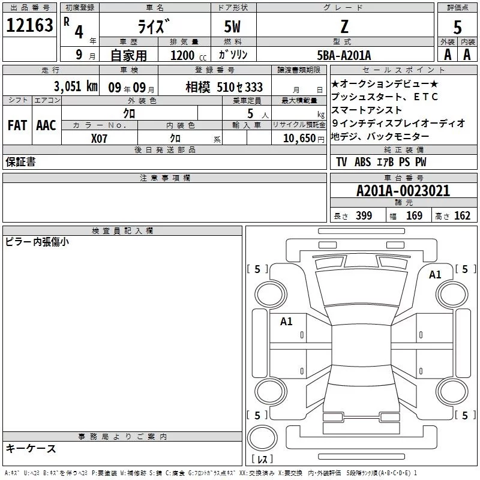Viewport: 480px width, 480px height.
Task: Click the lot number 12163
Action: [x=29, y=26]
